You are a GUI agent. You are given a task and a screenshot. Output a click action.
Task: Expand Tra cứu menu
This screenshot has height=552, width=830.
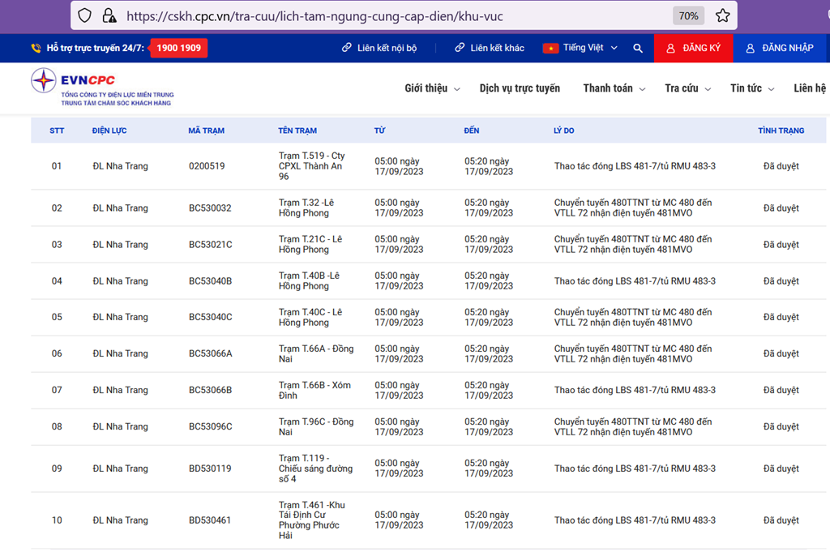pos(687,88)
